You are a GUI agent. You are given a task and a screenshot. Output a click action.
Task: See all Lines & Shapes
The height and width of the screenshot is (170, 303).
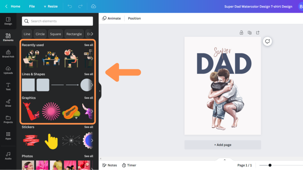coord(89,74)
